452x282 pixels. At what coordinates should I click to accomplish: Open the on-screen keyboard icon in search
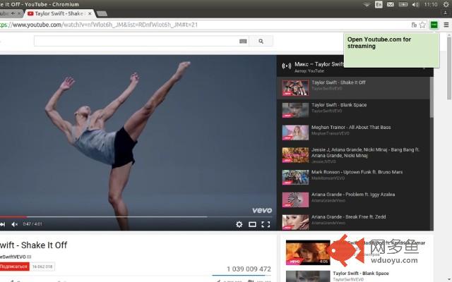(243, 41)
